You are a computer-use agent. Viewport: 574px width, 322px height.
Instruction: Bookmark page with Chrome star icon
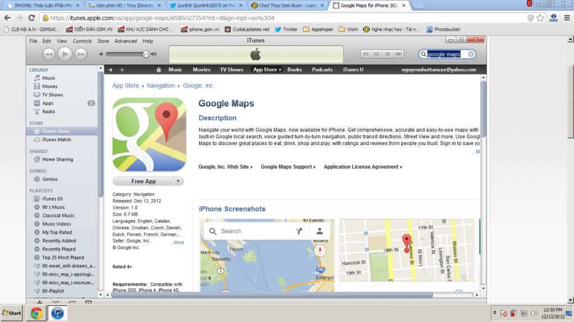pos(540,17)
